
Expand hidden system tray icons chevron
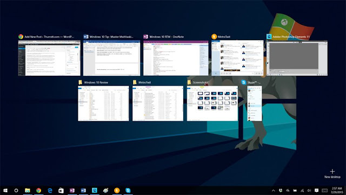click(274, 191)
